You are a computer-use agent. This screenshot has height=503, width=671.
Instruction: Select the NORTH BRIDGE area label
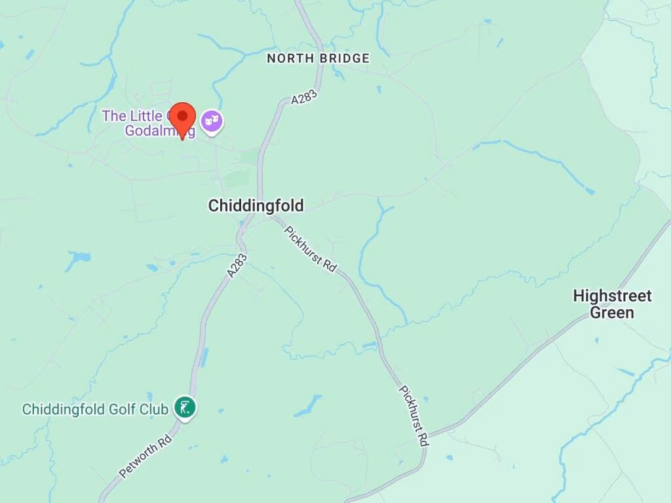pyautogui.click(x=318, y=58)
